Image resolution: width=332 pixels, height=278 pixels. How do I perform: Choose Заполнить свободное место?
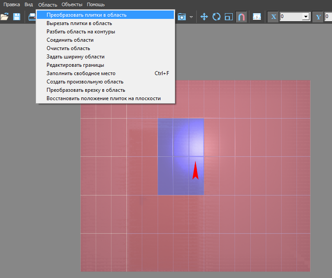click(x=81, y=73)
